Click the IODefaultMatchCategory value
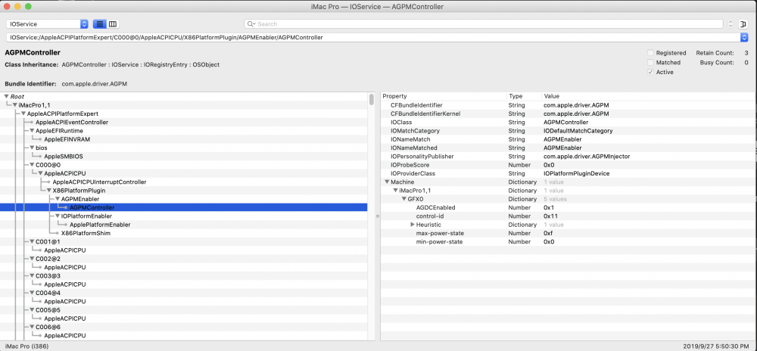The height and width of the screenshot is (351, 757). coord(578,131)
